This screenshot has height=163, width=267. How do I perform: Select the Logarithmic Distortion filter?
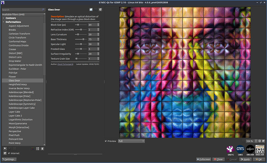point(21,119)
